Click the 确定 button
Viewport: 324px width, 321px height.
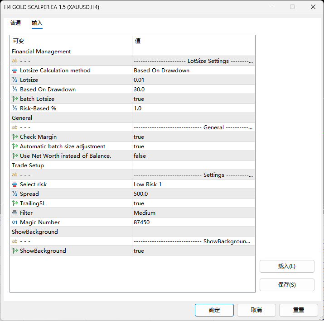pyautogui.click(x=214, y=310)
